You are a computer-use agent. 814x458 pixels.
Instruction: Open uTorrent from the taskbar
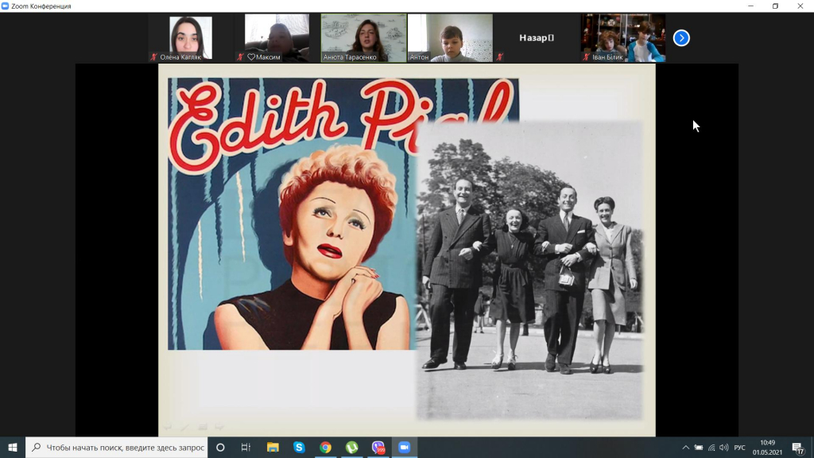[352, 447]
